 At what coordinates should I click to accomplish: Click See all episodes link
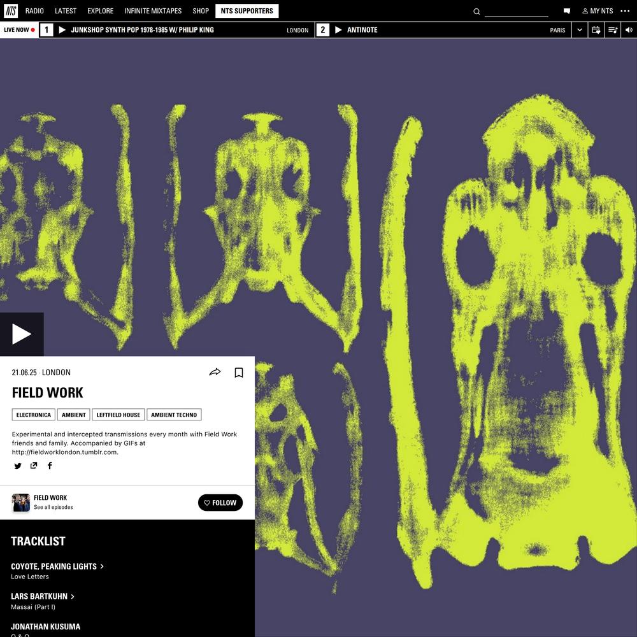pyautogui.click(x=54, y=507)
